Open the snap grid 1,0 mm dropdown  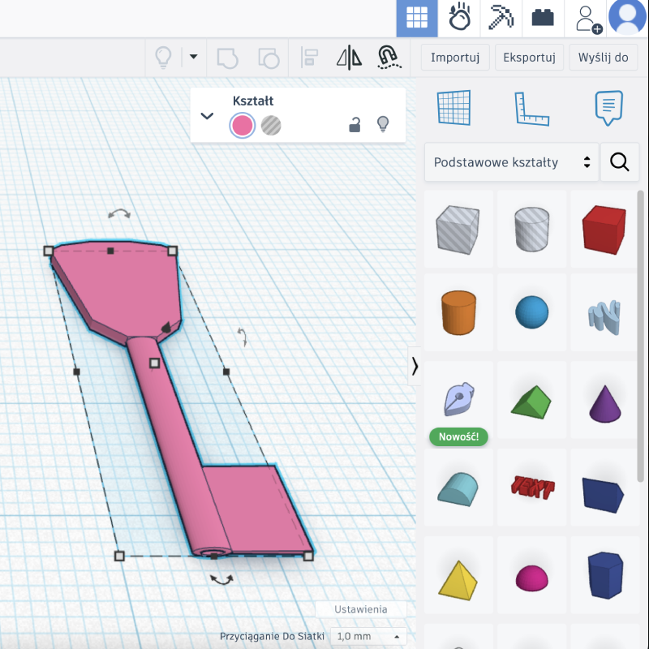pos(367,636)
